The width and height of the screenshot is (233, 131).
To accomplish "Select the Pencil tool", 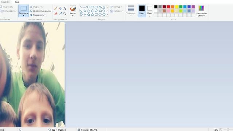I will pyautogui.click(x=56, y=8).
